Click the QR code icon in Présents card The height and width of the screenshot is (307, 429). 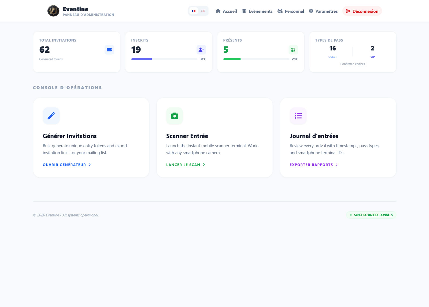[x=293, y=50]
